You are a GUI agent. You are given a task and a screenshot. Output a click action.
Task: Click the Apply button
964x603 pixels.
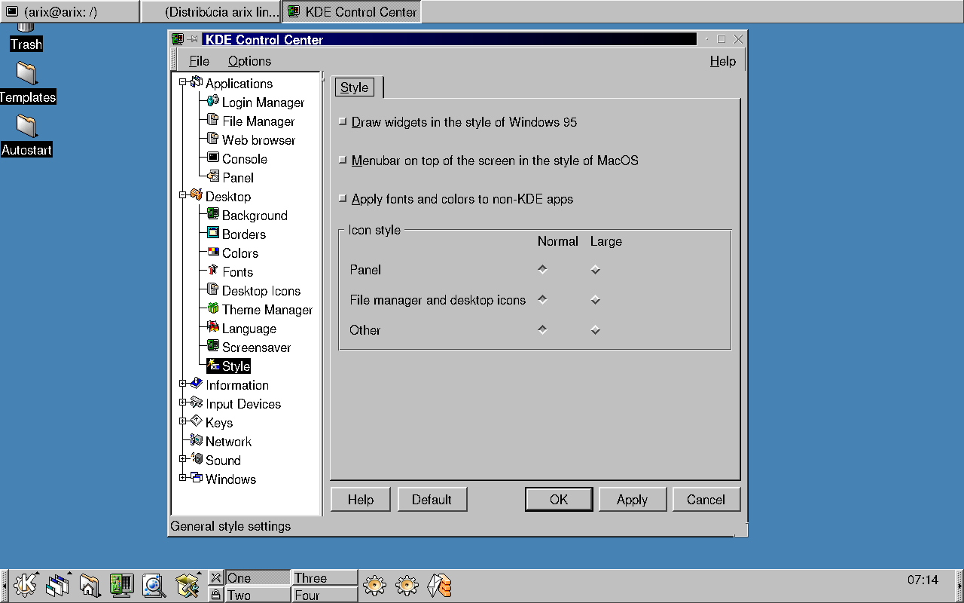(632, 499)
